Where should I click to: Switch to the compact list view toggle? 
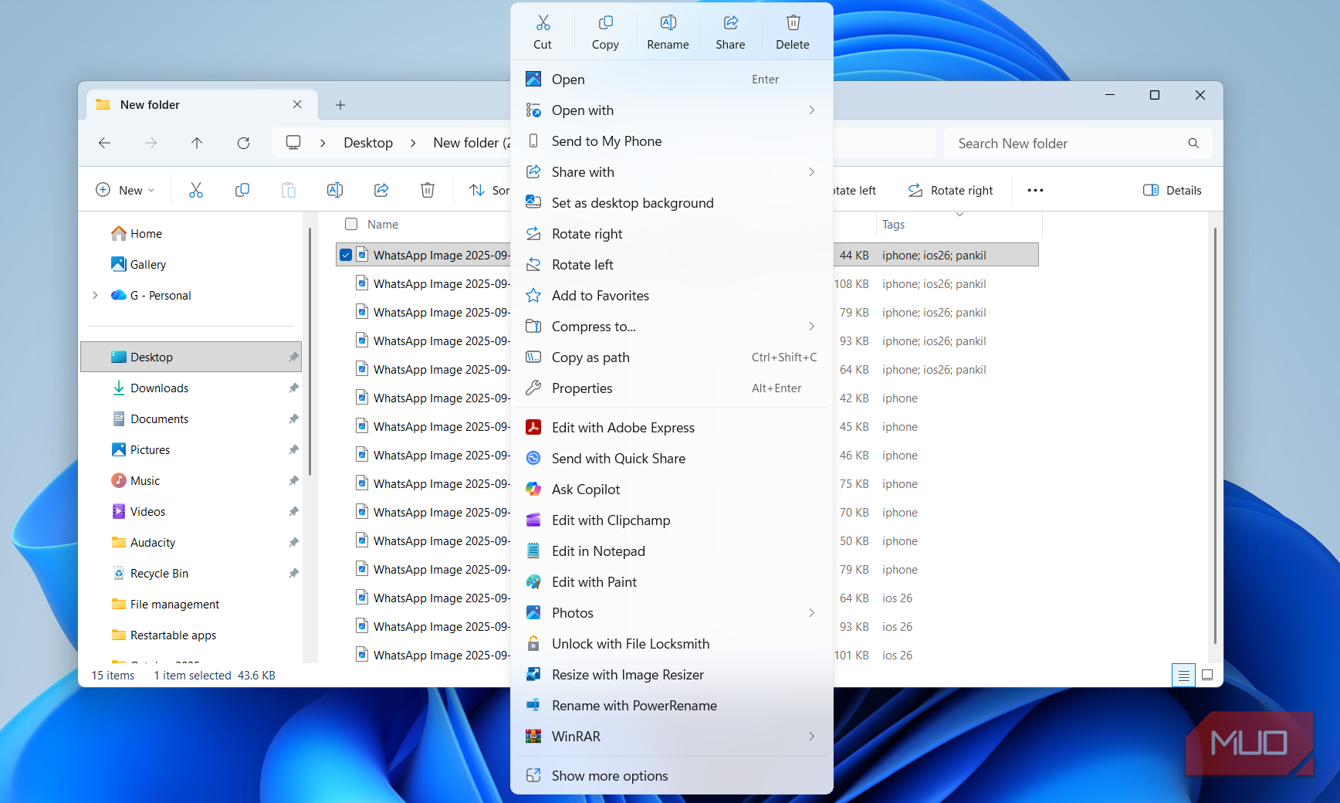(1183, 675)
